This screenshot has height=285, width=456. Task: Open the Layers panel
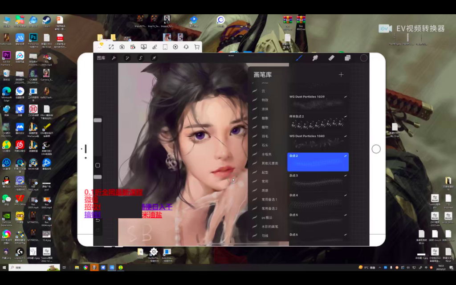pyautogui.click(x=348, y=58)
